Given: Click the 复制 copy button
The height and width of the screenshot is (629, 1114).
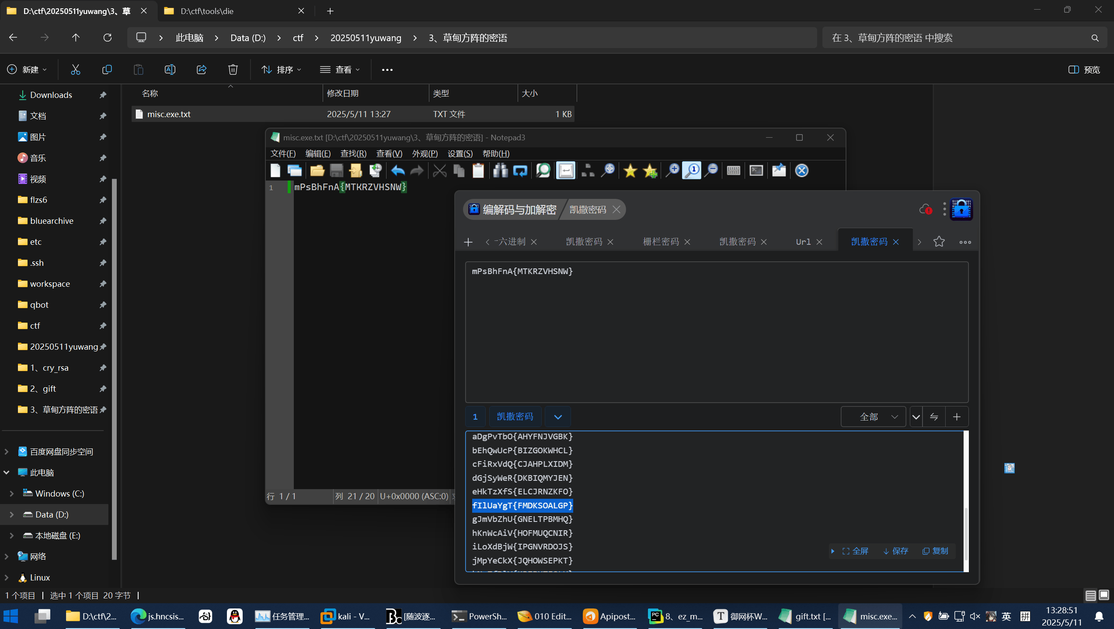Looking at the screenshot, I should 935,551.
